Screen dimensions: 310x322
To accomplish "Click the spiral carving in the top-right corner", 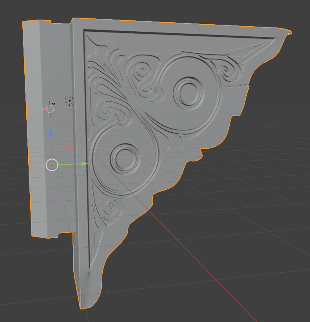I will click(x=227, y=72).
